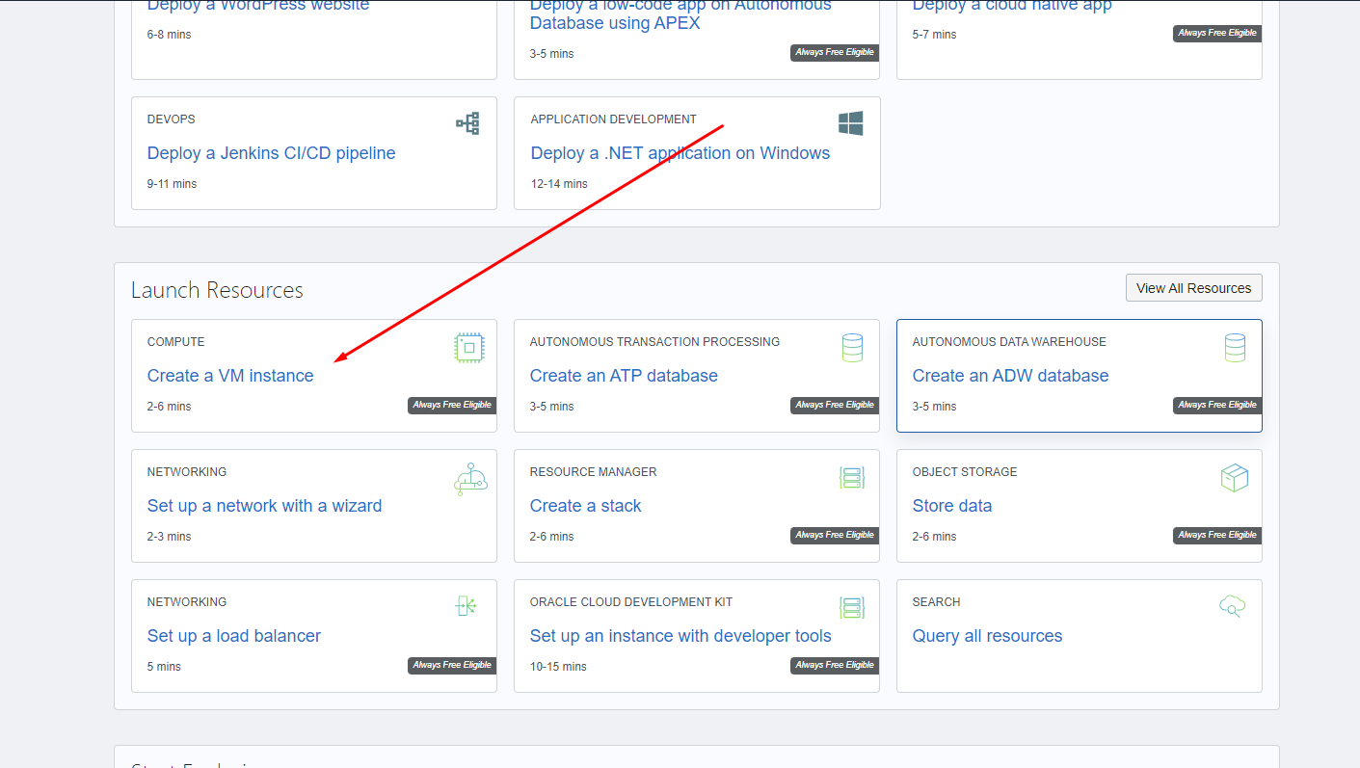Click the pipeline icon on the DevOps card
Image resolution: width=1360 pixels, height=768 pixels.
467,123
